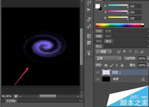Open the 字符 panel group menu arrow
The image size is (149, 107).
(x=148, y=31)
